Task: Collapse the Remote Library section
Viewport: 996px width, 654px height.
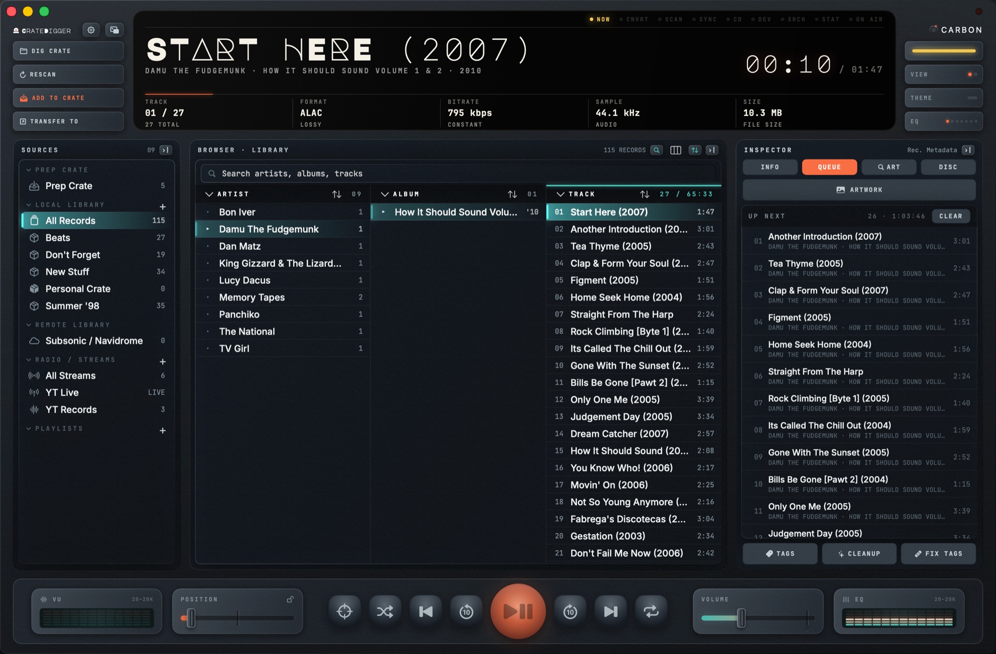Action: pos(29,325)
